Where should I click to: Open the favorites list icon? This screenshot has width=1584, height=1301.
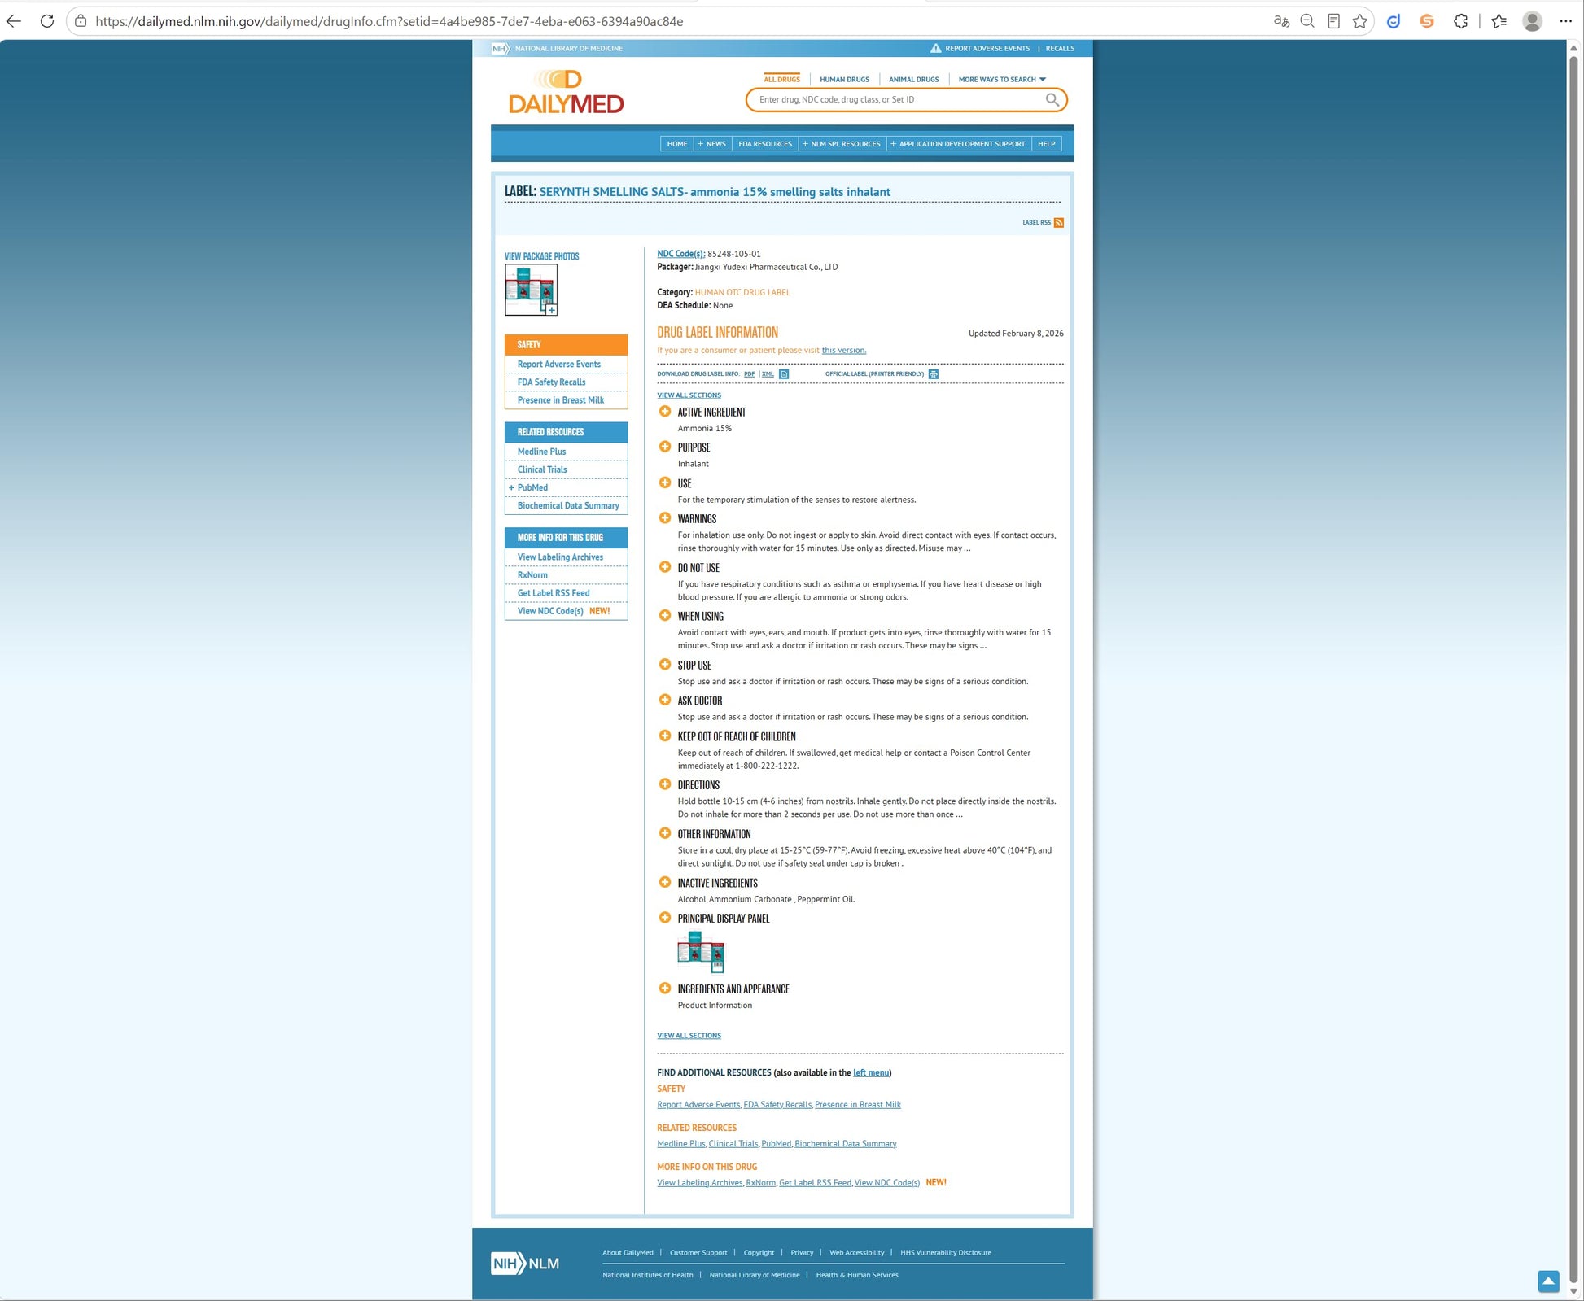click(1499, 21)
